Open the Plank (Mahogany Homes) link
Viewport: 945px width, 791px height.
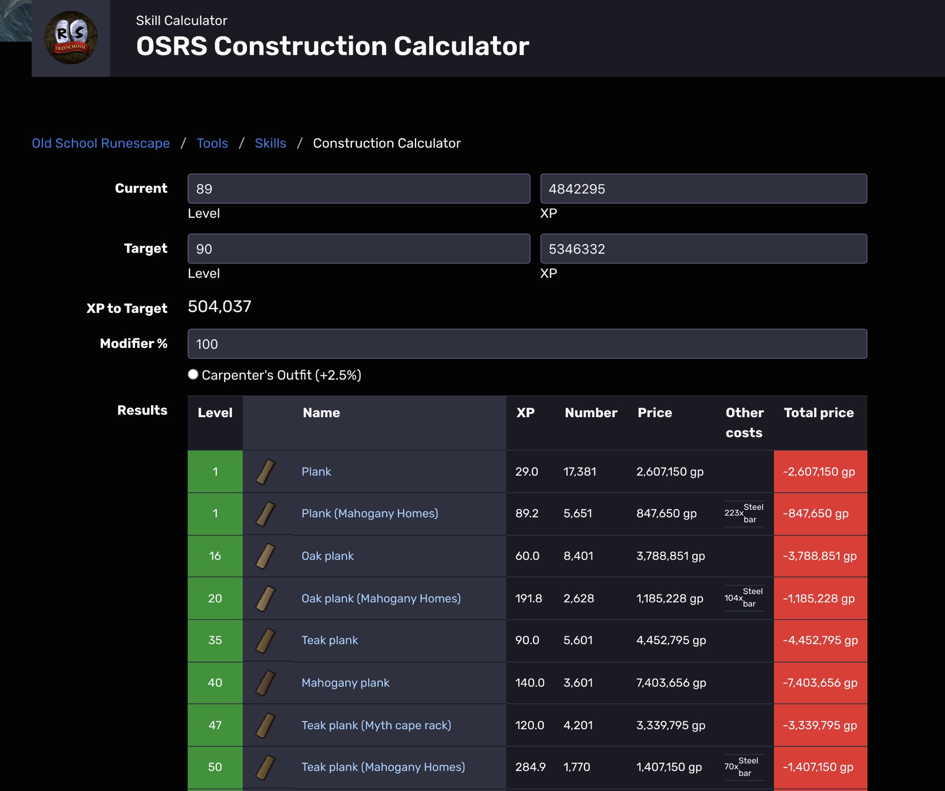click(x=370, y=513)
